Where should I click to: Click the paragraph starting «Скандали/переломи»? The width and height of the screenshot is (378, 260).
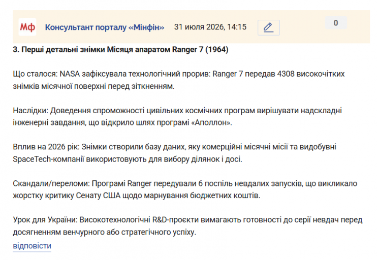point(185,189)
